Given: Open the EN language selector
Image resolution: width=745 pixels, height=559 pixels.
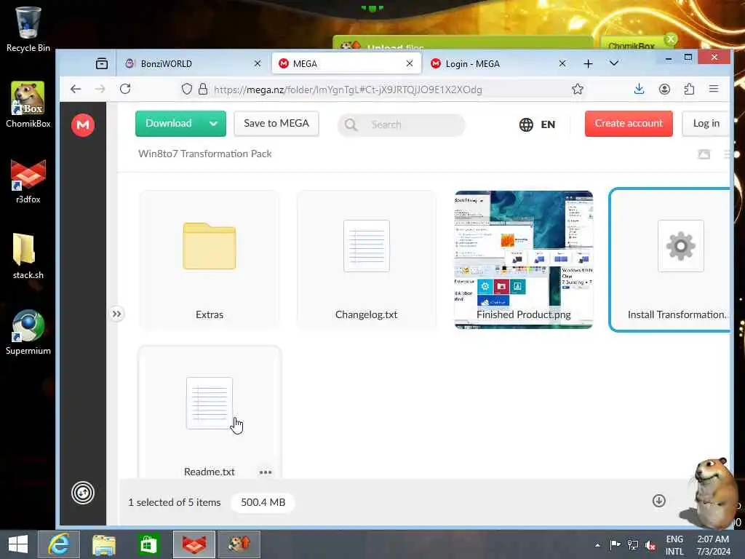Looking at the screenshot, I should tap(537, 124).
